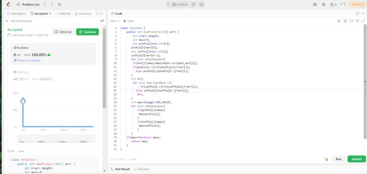Click the code editor vertical scrollbar

(x=365, y=82)
